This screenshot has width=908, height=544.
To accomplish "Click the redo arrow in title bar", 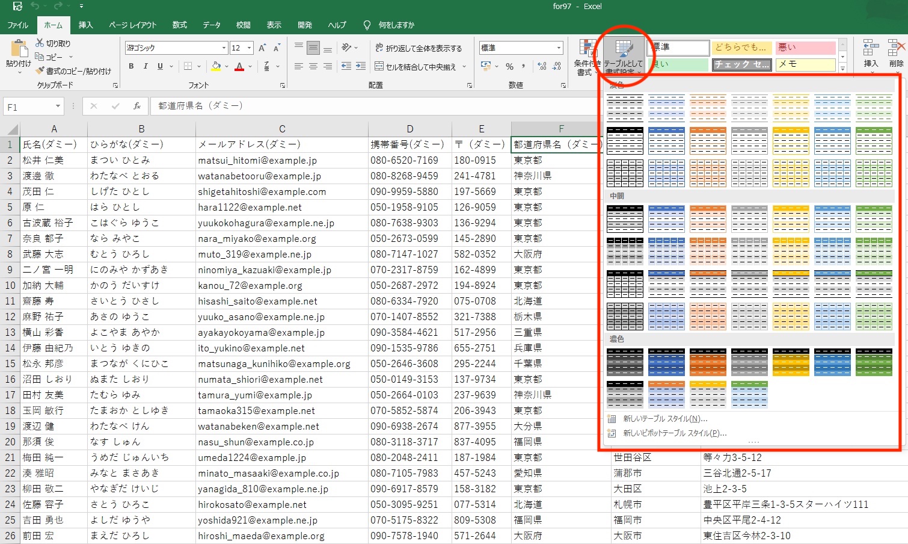I will pyautogui.click(x=58, y=6).
